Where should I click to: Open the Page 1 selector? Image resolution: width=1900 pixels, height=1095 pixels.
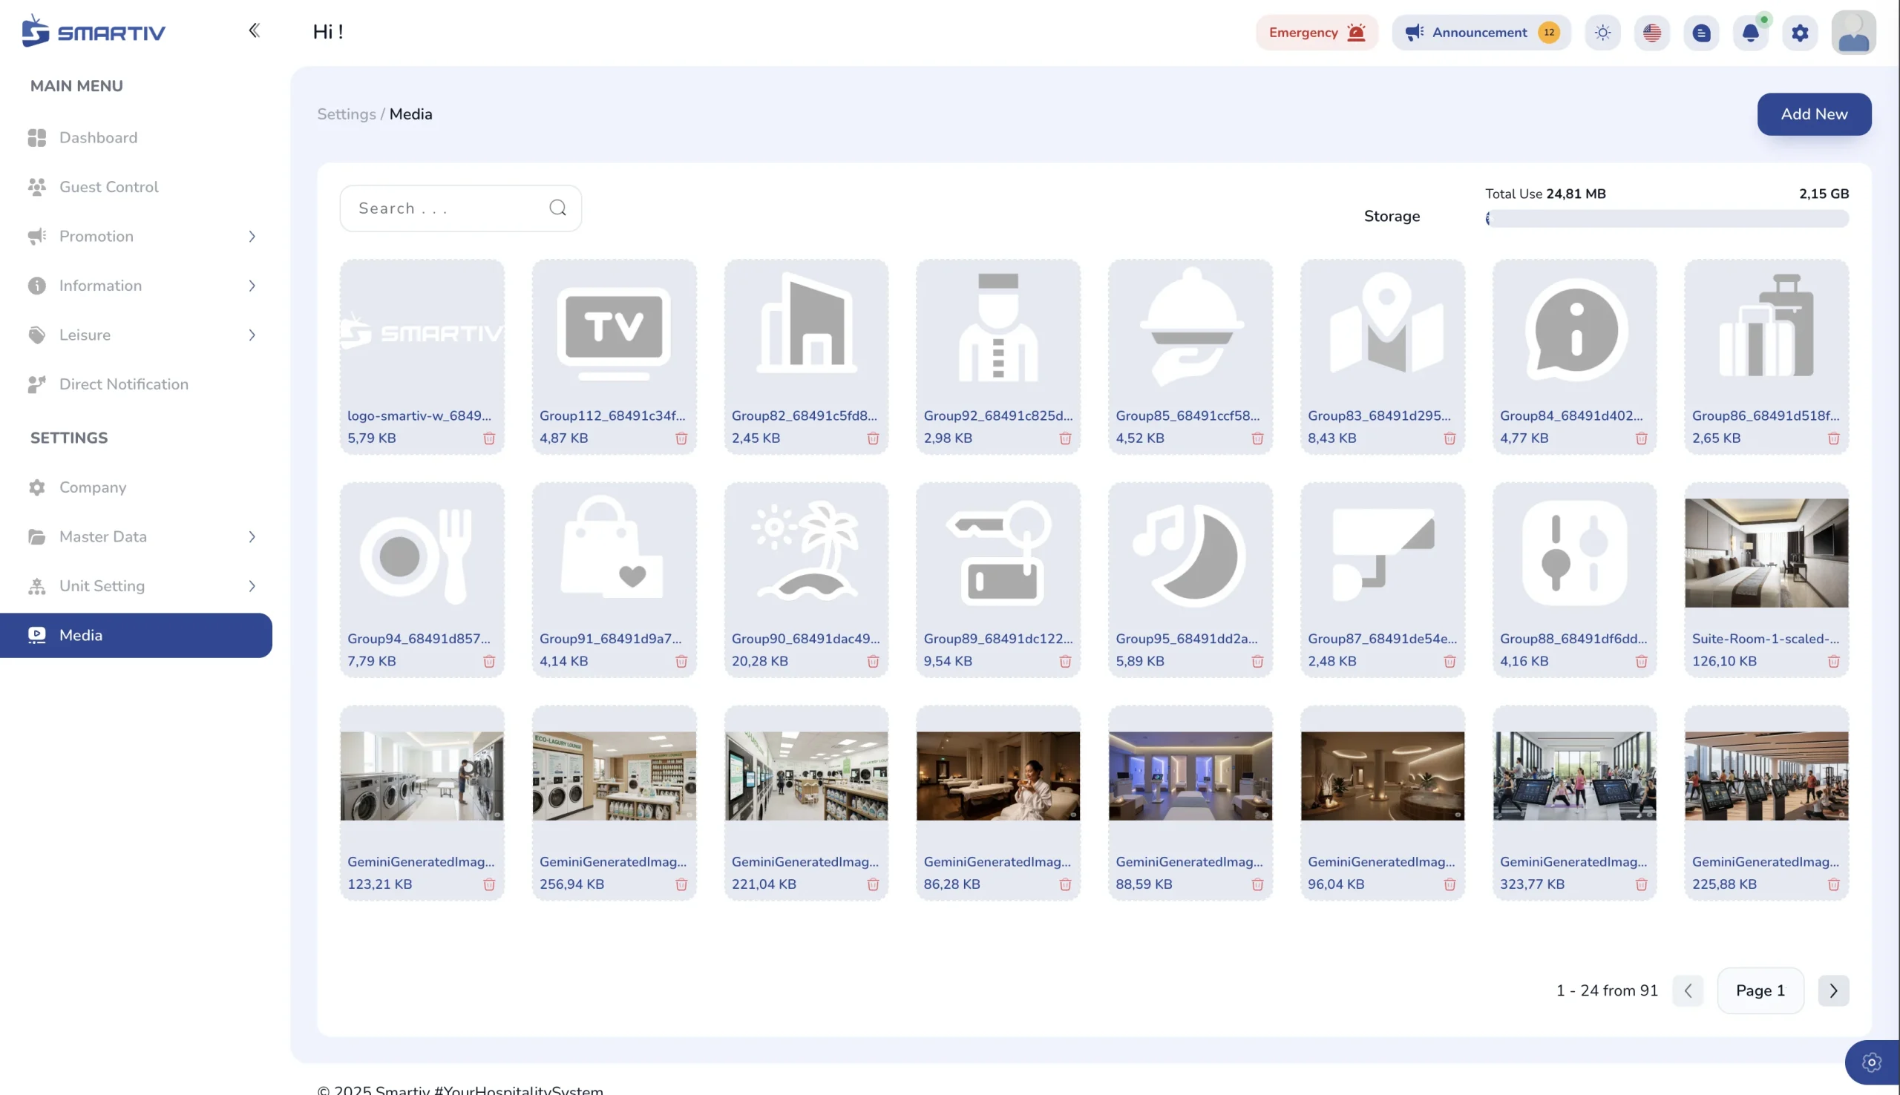(1760, 990)
